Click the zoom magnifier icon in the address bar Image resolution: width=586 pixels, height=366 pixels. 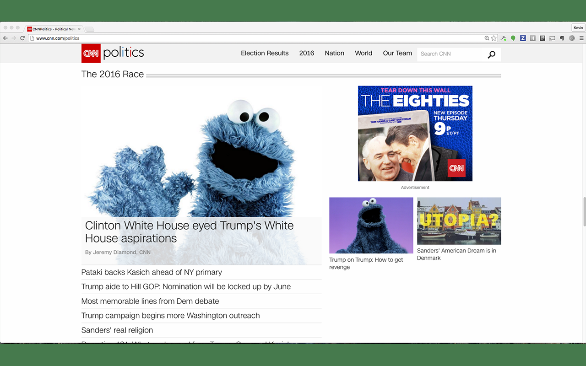tap(487, 38)
